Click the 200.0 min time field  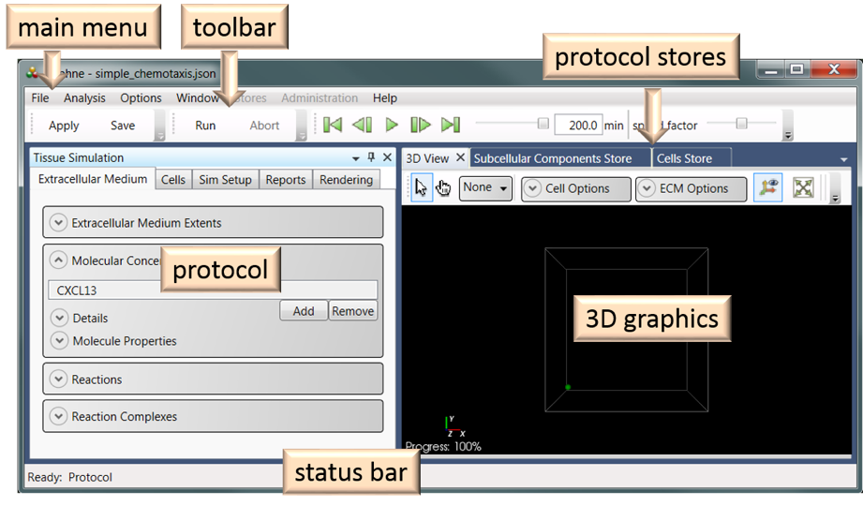pyautogui.click(x=578, y=125)
